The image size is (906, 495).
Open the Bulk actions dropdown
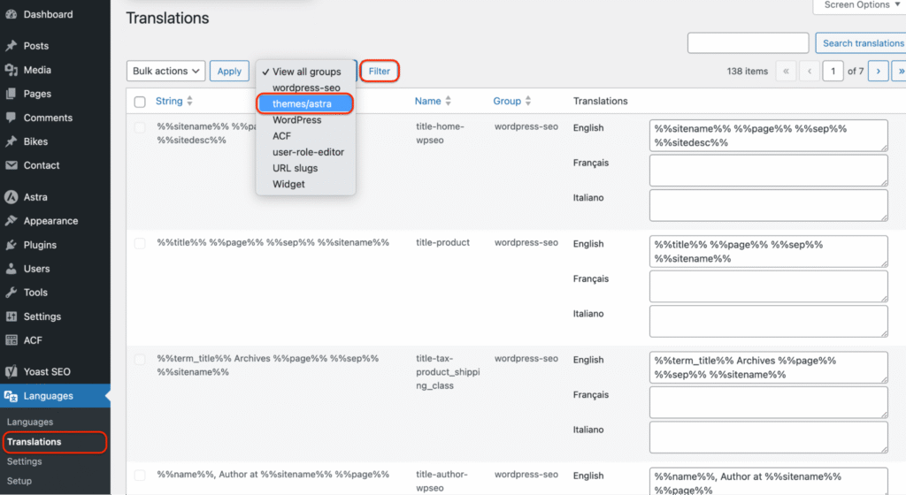(165, 71)
